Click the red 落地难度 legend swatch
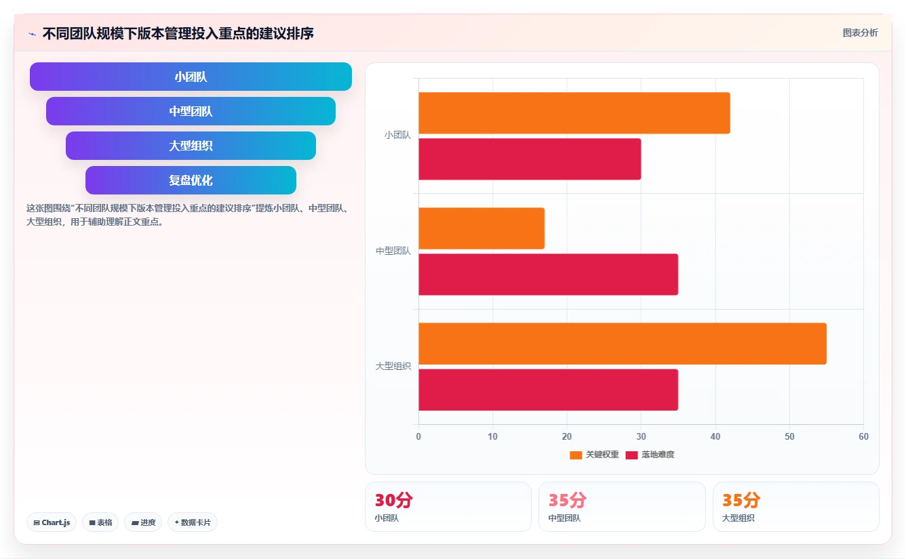 click(631, 455)
